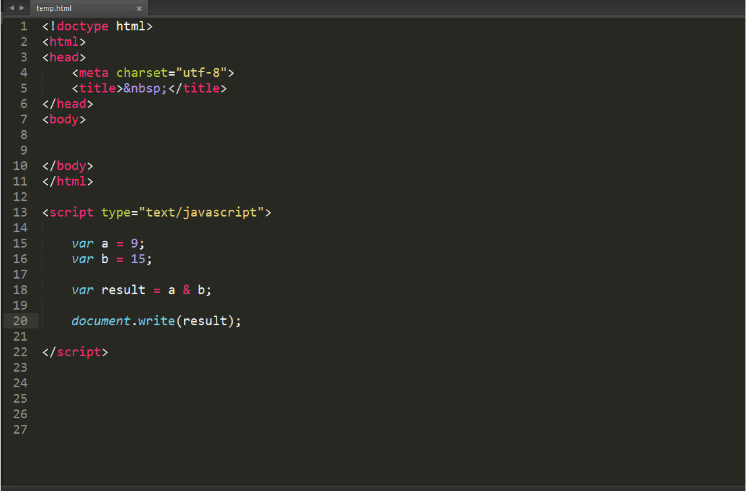Viewport: 746px width, 491px height.
Task: Click the document object on line 20
Action: 101,321
